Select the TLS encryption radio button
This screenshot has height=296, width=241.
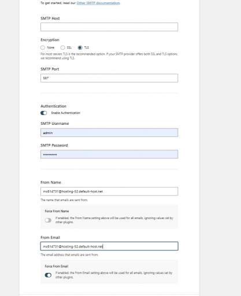pyautogui.click(x=80, y=47)
